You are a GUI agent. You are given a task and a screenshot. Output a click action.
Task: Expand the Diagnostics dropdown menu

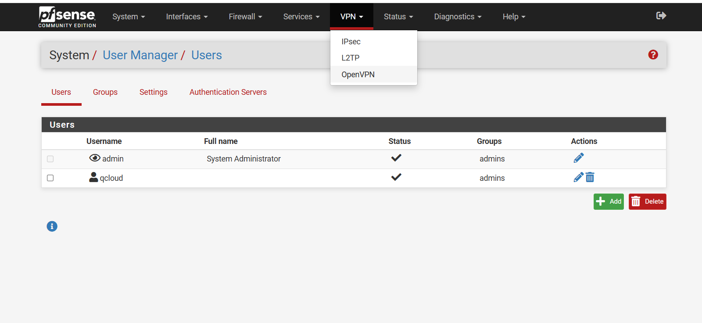[458, 17]
